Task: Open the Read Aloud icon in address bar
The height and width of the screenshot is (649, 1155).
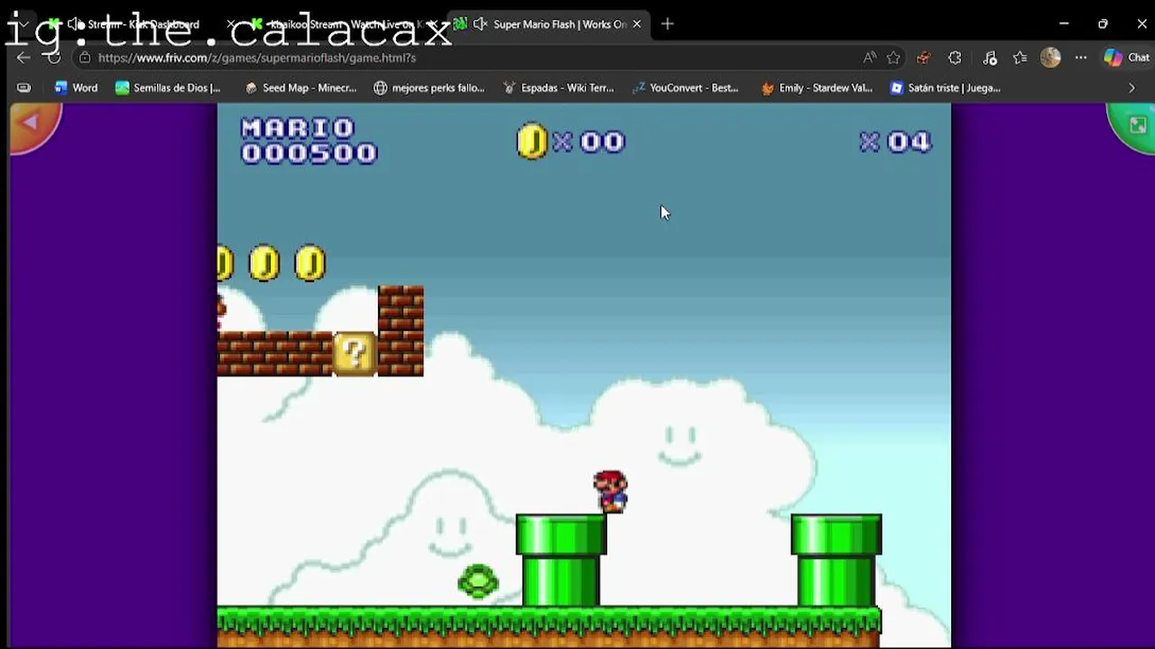Action: 870,58
